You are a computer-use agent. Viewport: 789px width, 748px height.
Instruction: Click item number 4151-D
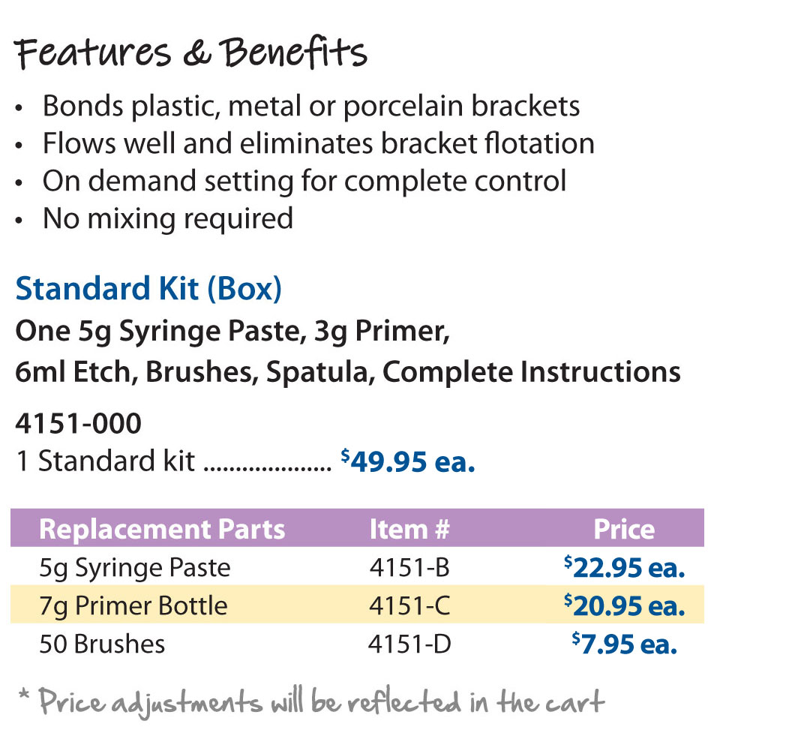[x=409, y=644]
